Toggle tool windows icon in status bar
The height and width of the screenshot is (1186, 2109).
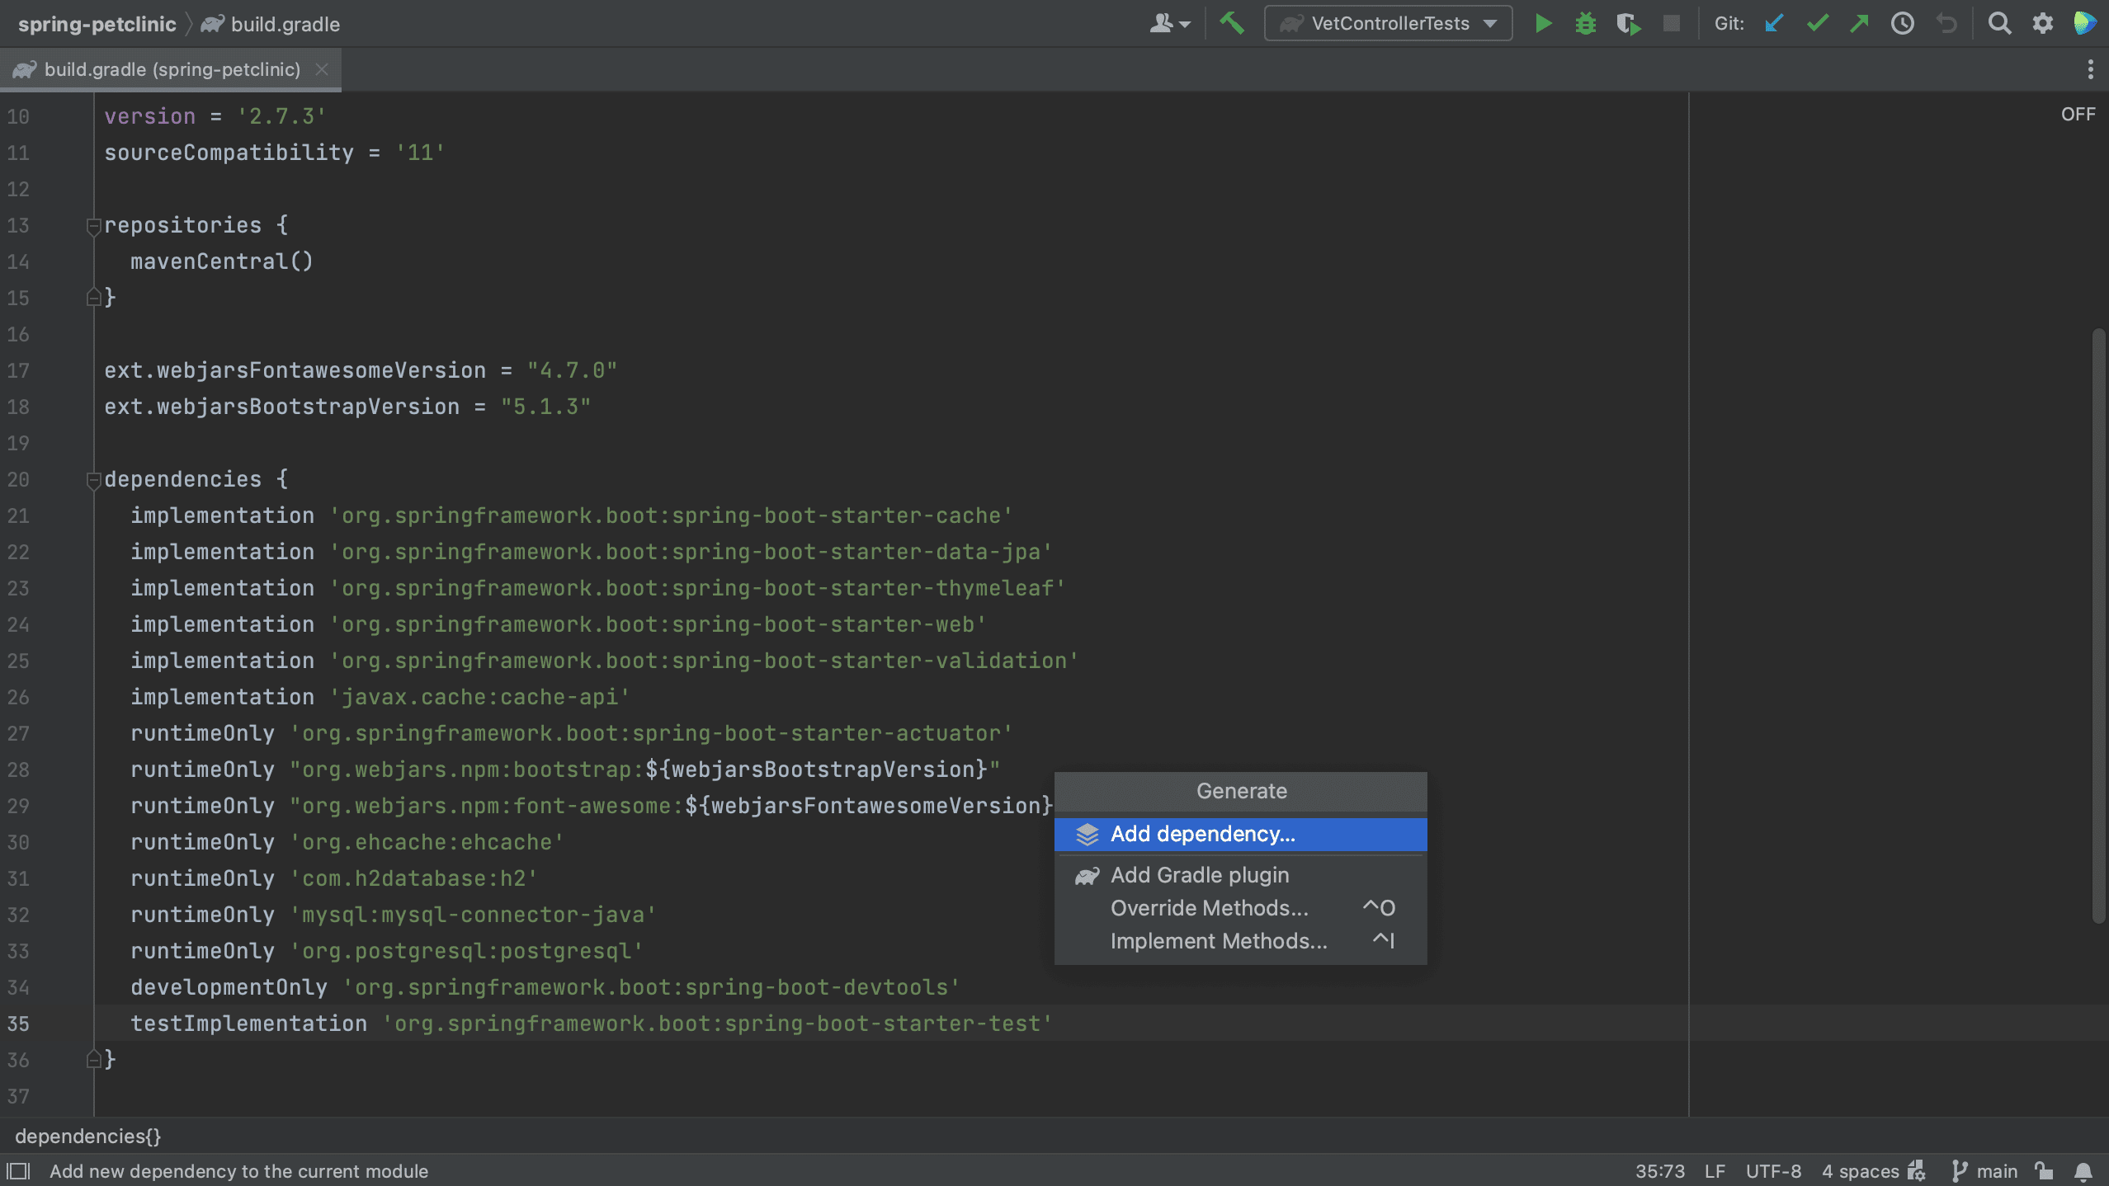18,1171
